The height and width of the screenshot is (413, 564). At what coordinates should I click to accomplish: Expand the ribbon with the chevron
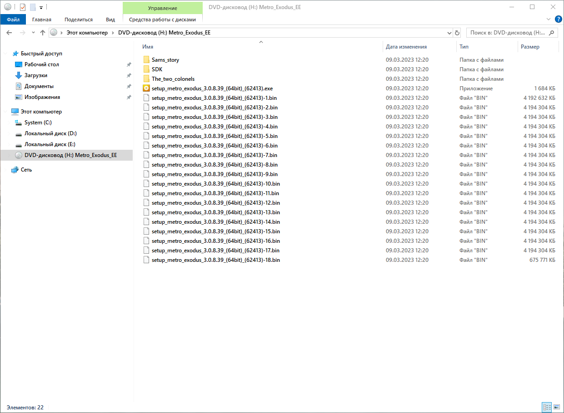point(548,20)
